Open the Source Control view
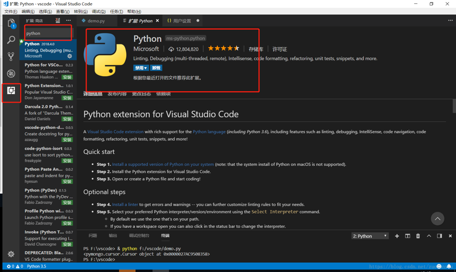 tap(11, 56)
